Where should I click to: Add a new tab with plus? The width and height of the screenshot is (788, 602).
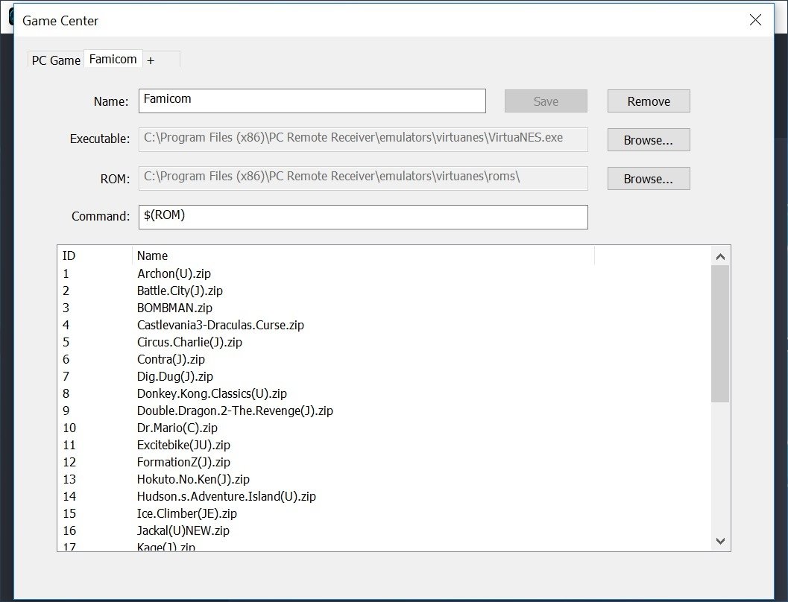[x=151, y=61]
